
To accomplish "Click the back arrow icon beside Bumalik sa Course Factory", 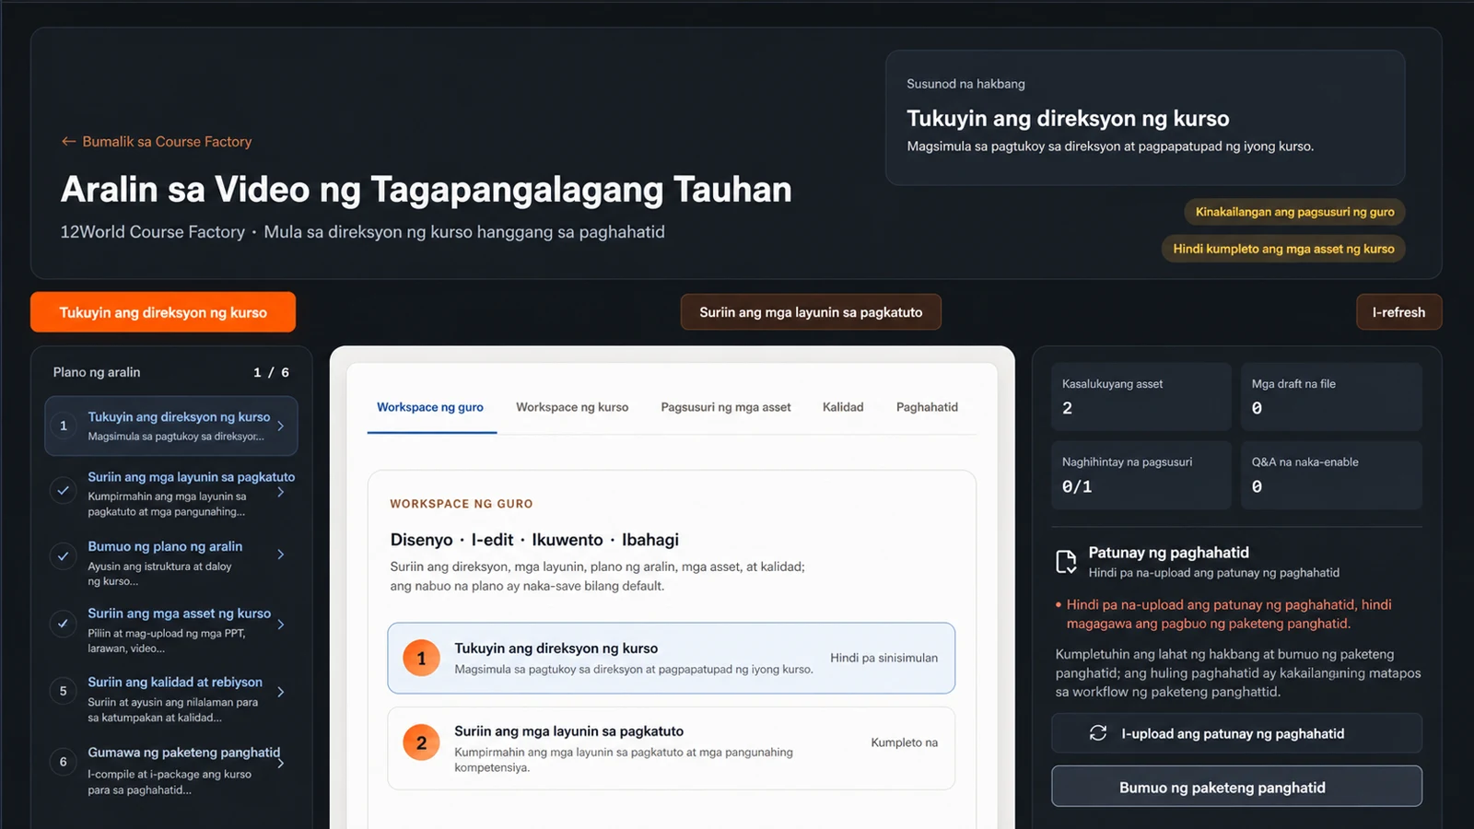I will 68,142.
